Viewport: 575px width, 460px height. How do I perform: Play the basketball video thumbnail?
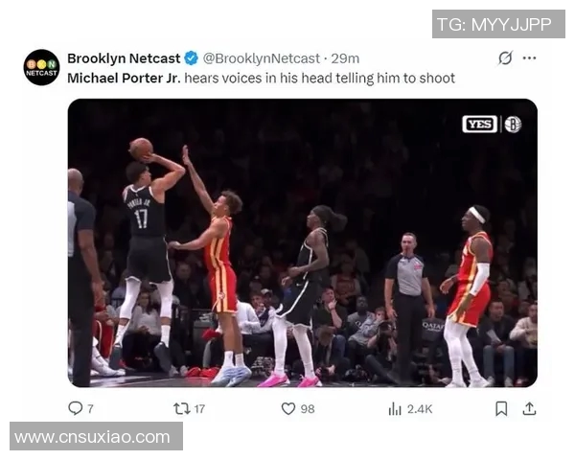[x=303, y=242]
